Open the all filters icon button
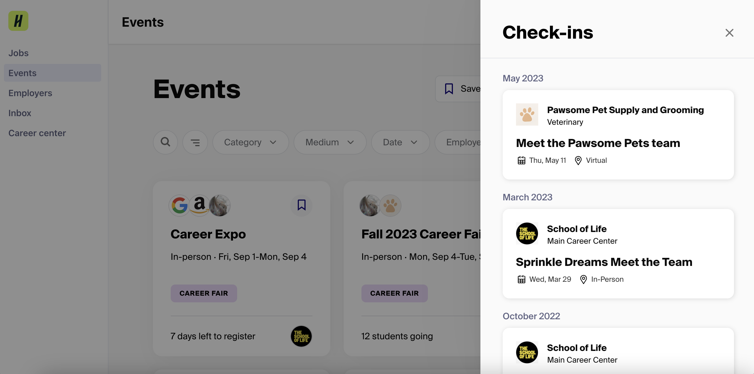754x374 pixels. [195, 142]
